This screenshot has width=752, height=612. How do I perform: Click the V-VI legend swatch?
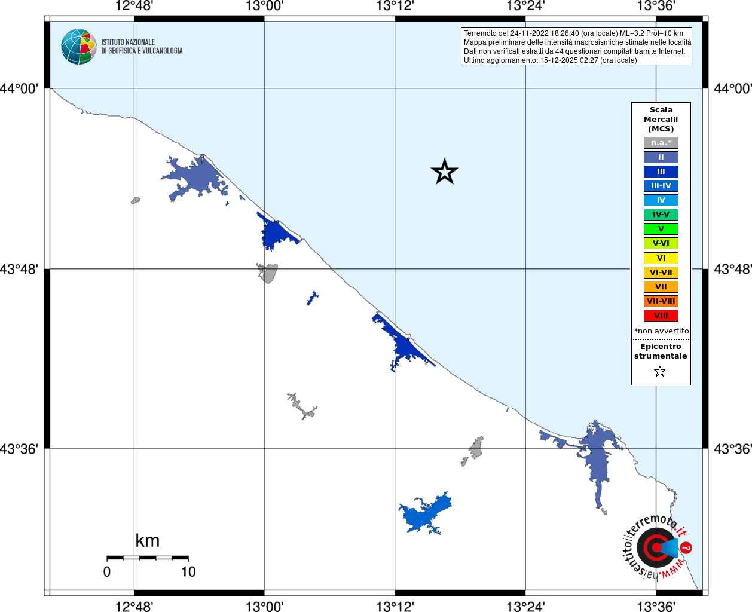tap(661, 243)
